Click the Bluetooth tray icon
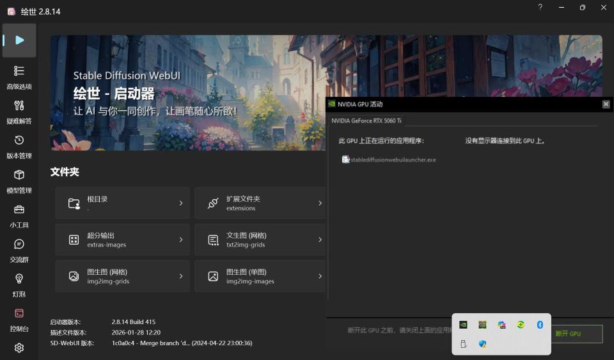This screenshot has width=614, height=360. tap(540, 325)
